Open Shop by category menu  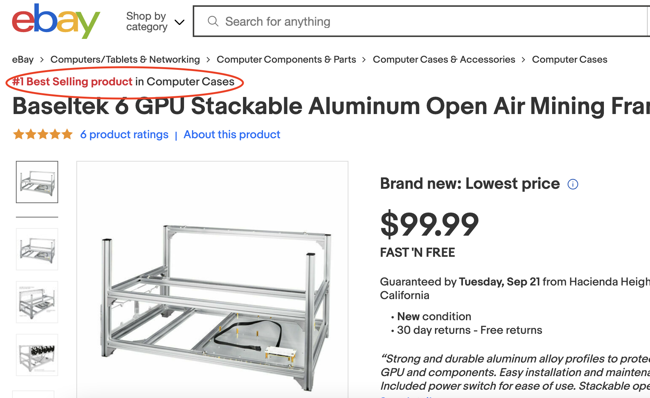(x=155, y=22)
